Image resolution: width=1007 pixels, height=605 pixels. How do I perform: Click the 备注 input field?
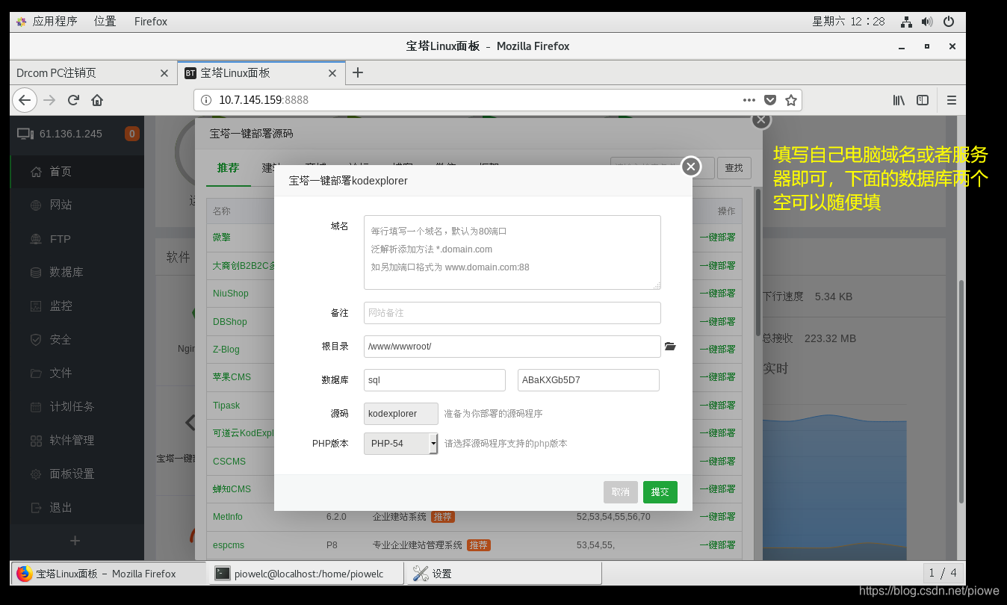pos(512,313)
